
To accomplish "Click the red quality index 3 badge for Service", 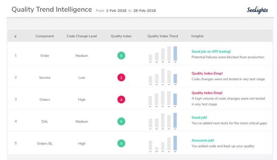I will pos(121,78).
